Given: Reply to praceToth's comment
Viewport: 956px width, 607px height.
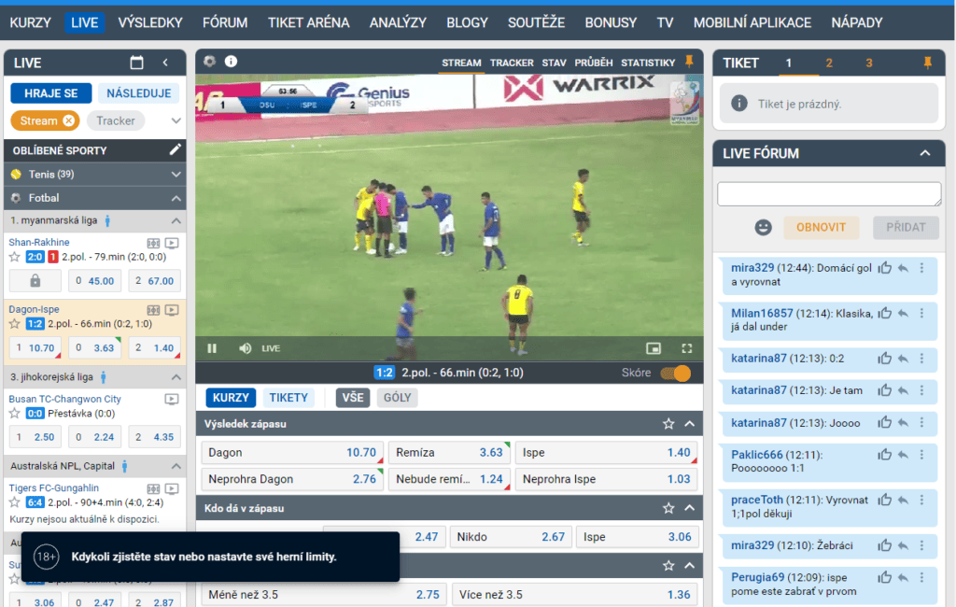Looking at the screenshot, I should tap(903, 501).
